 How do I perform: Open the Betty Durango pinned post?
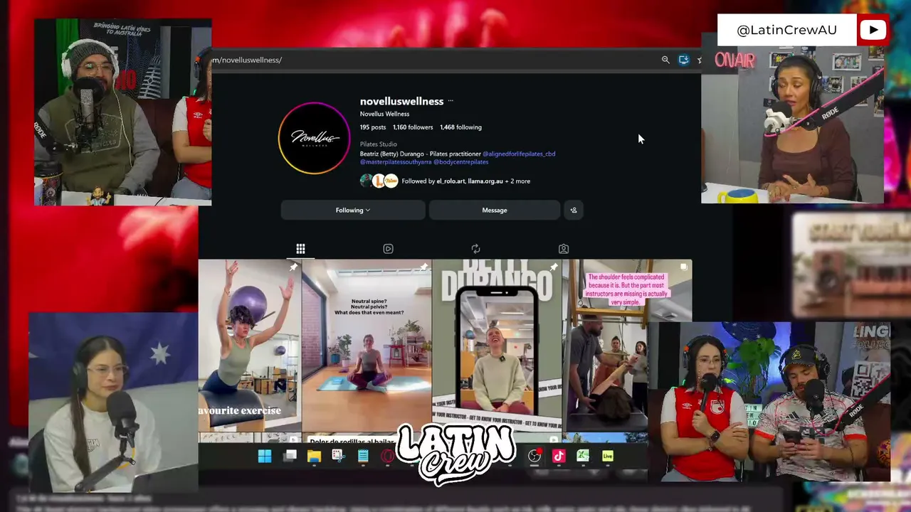tap(497, 345)
